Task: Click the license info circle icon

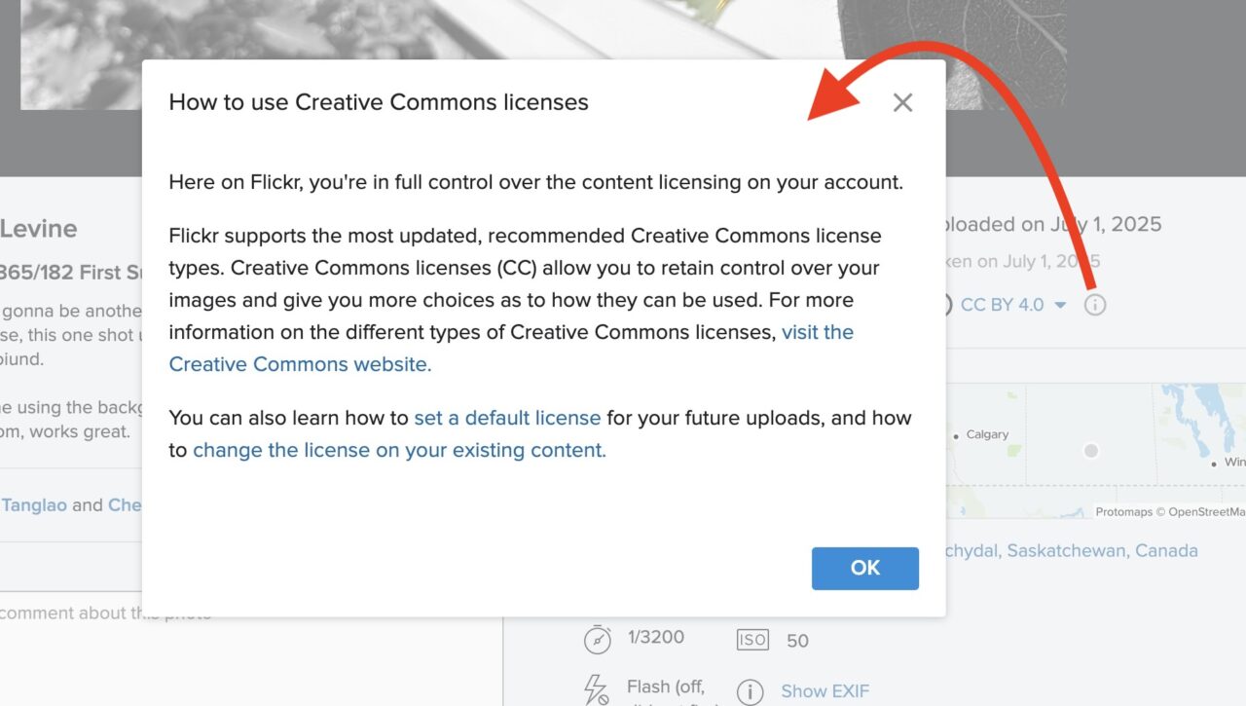Action: 1095,305
